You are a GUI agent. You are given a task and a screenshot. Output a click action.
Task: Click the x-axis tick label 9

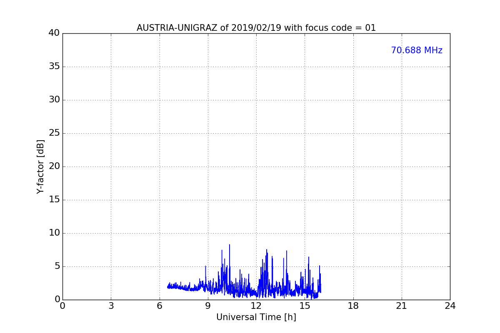pyautogui.click(x=208, y=306)
